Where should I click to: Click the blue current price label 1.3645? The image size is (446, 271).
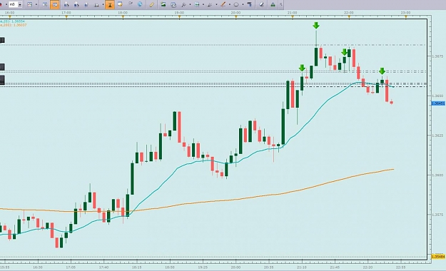click(438, 103)
